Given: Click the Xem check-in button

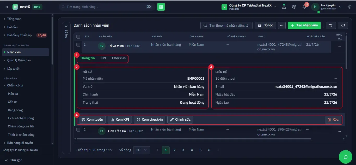Looking at the screenshot, I should pyautogui.click(x=150, y=120).
